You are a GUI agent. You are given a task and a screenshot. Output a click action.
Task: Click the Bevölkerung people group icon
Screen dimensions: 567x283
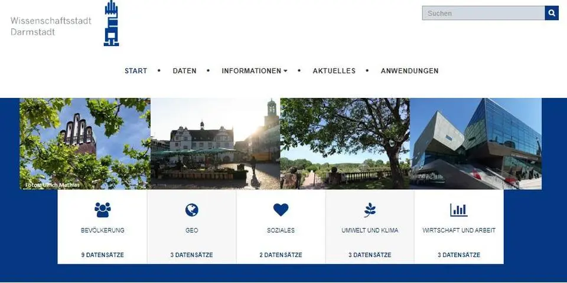point(102,210)
